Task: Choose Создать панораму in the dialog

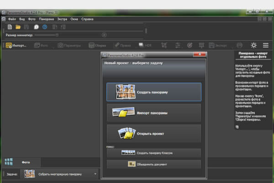Action: (154, 92)
